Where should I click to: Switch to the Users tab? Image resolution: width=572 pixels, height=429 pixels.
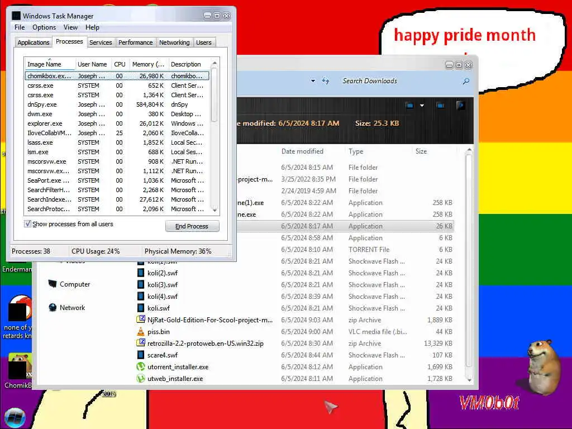pos(203,42)
